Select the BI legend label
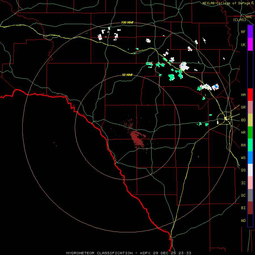The image size is (255, 255). click(x=243, y=208)
